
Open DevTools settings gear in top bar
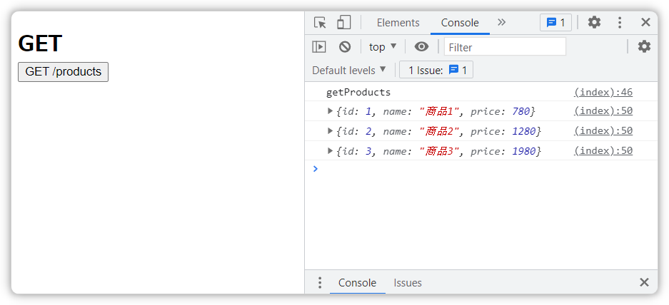pos(594,22)
